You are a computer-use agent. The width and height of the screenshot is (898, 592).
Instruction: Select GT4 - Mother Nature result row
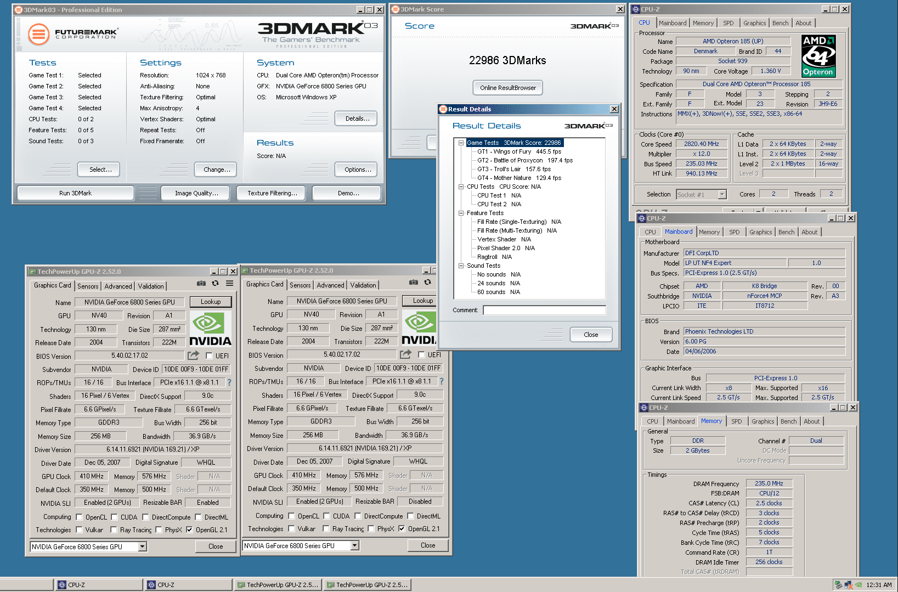519,178
